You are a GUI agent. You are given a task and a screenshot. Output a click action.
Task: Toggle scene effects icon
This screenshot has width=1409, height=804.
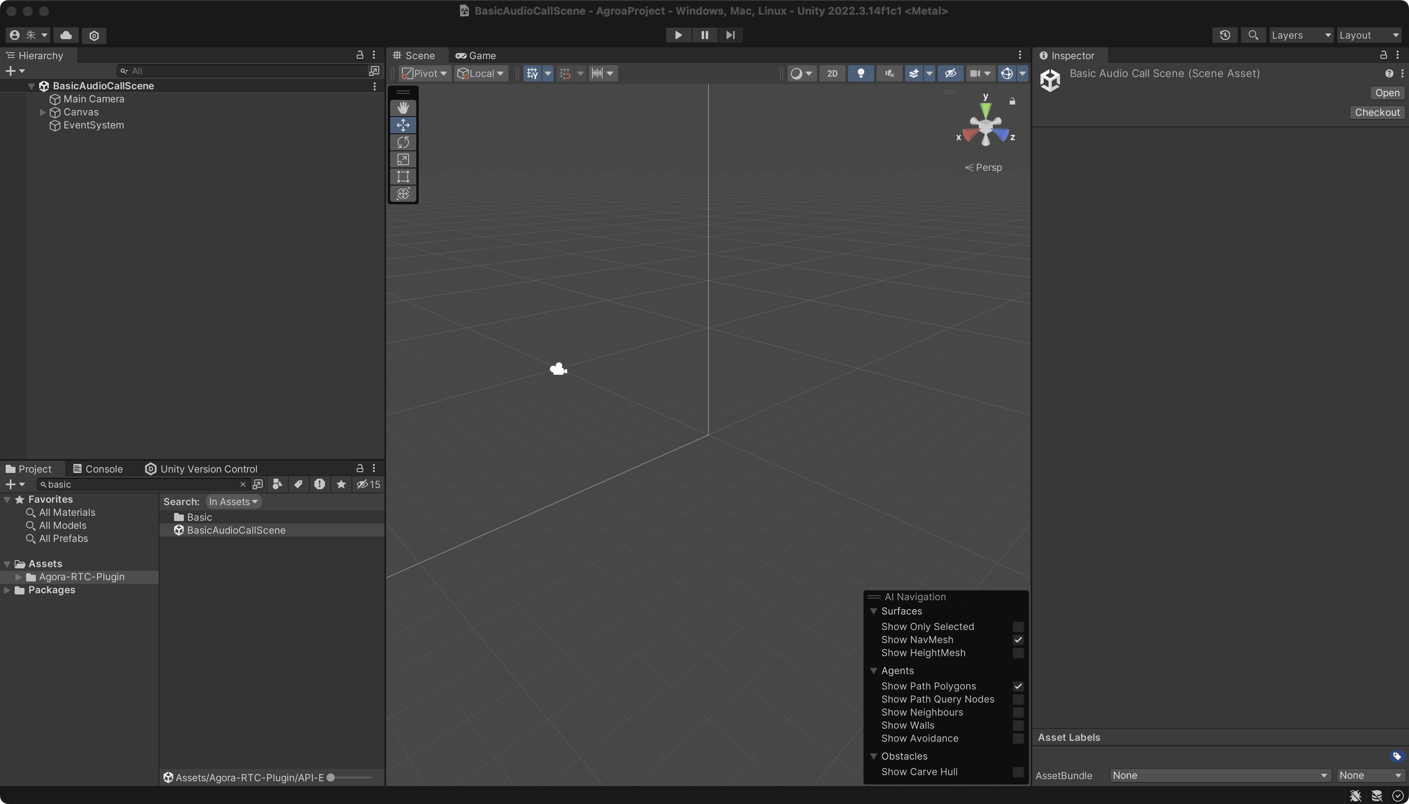coord(914,73)
